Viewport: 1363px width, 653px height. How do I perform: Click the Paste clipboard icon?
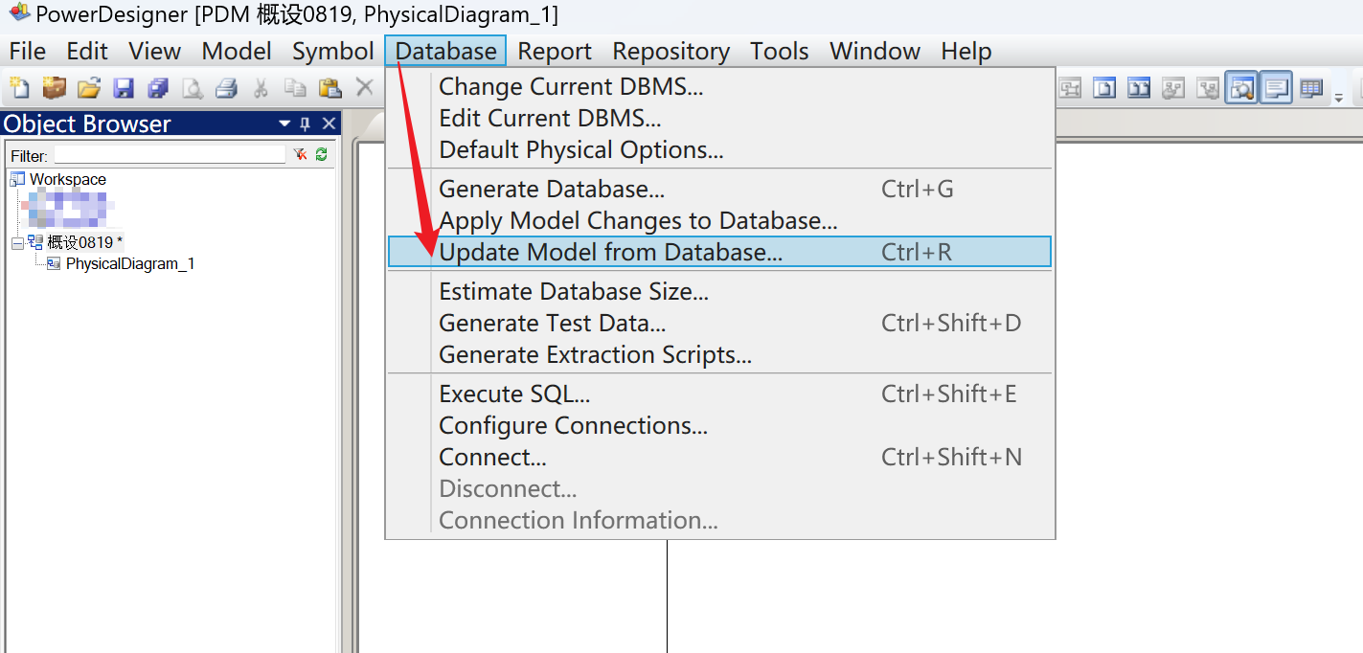(329, 89)
